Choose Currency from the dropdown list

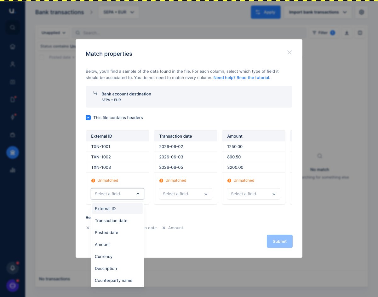117,256
